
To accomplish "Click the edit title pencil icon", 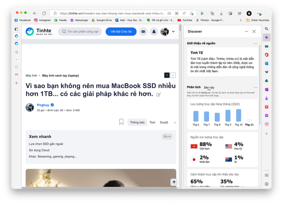I will pos(159,95).
